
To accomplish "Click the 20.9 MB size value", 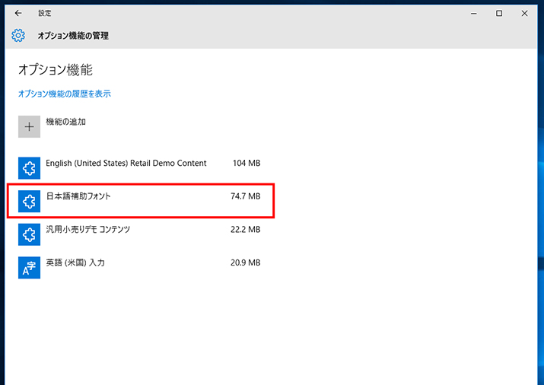I will tap(245, 263).
